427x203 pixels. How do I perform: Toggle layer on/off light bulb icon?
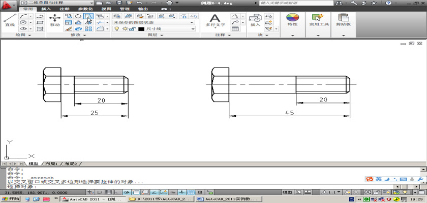click(x=117, y=29)
